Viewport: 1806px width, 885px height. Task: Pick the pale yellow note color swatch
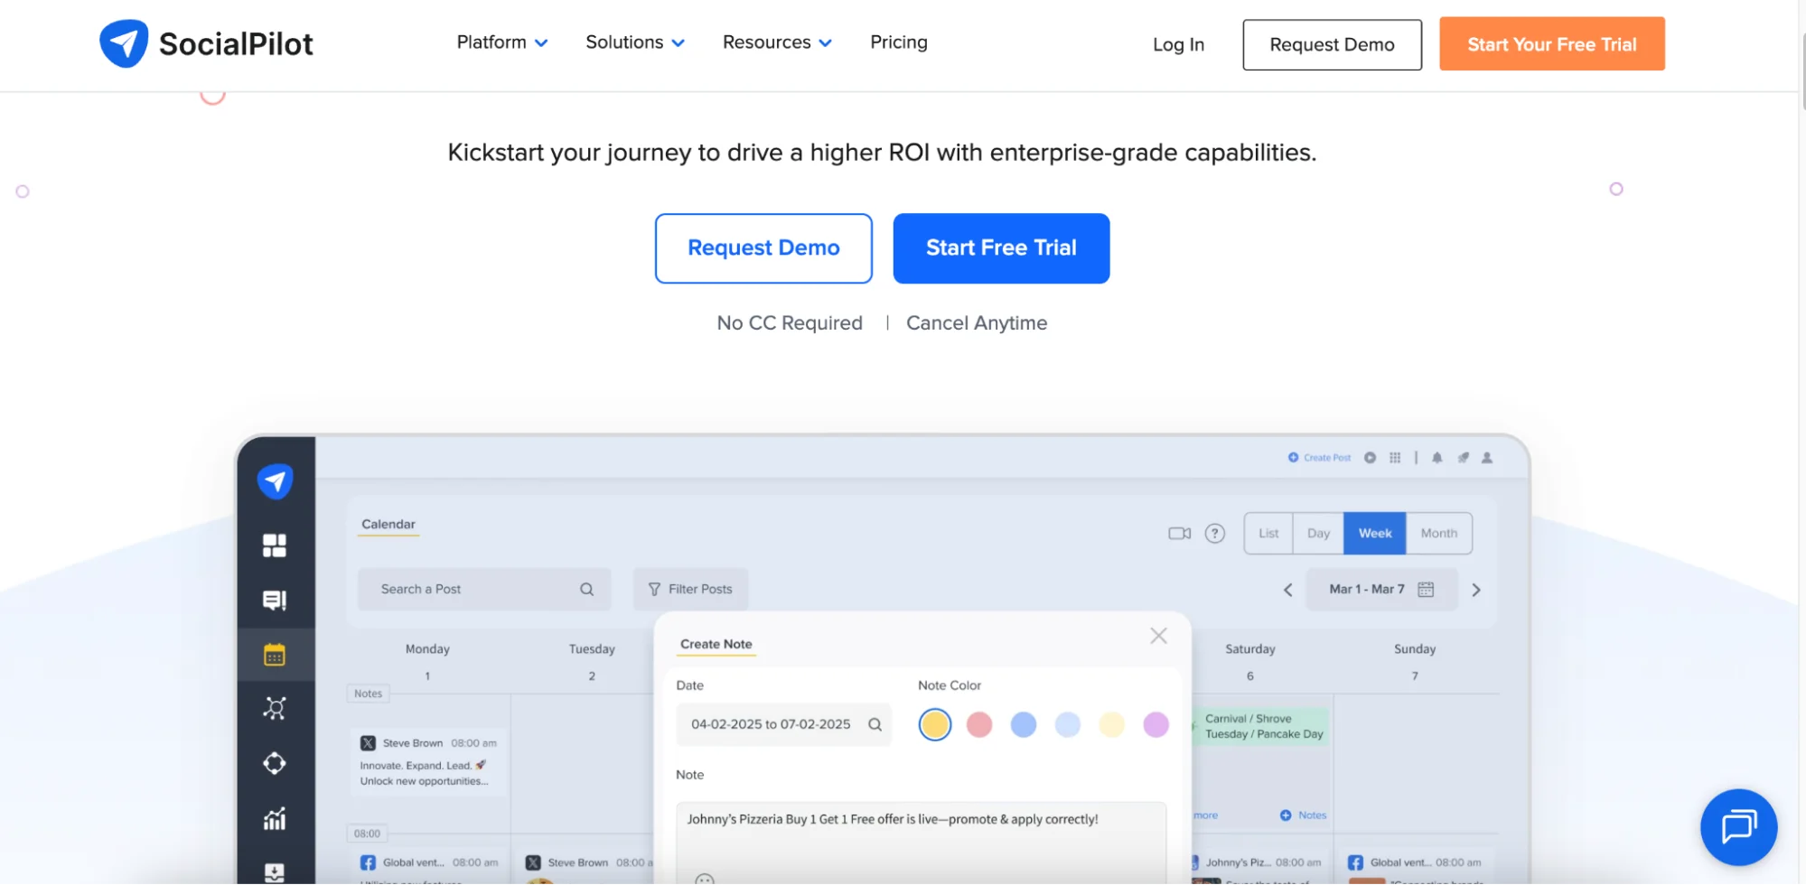(1112, 724)
